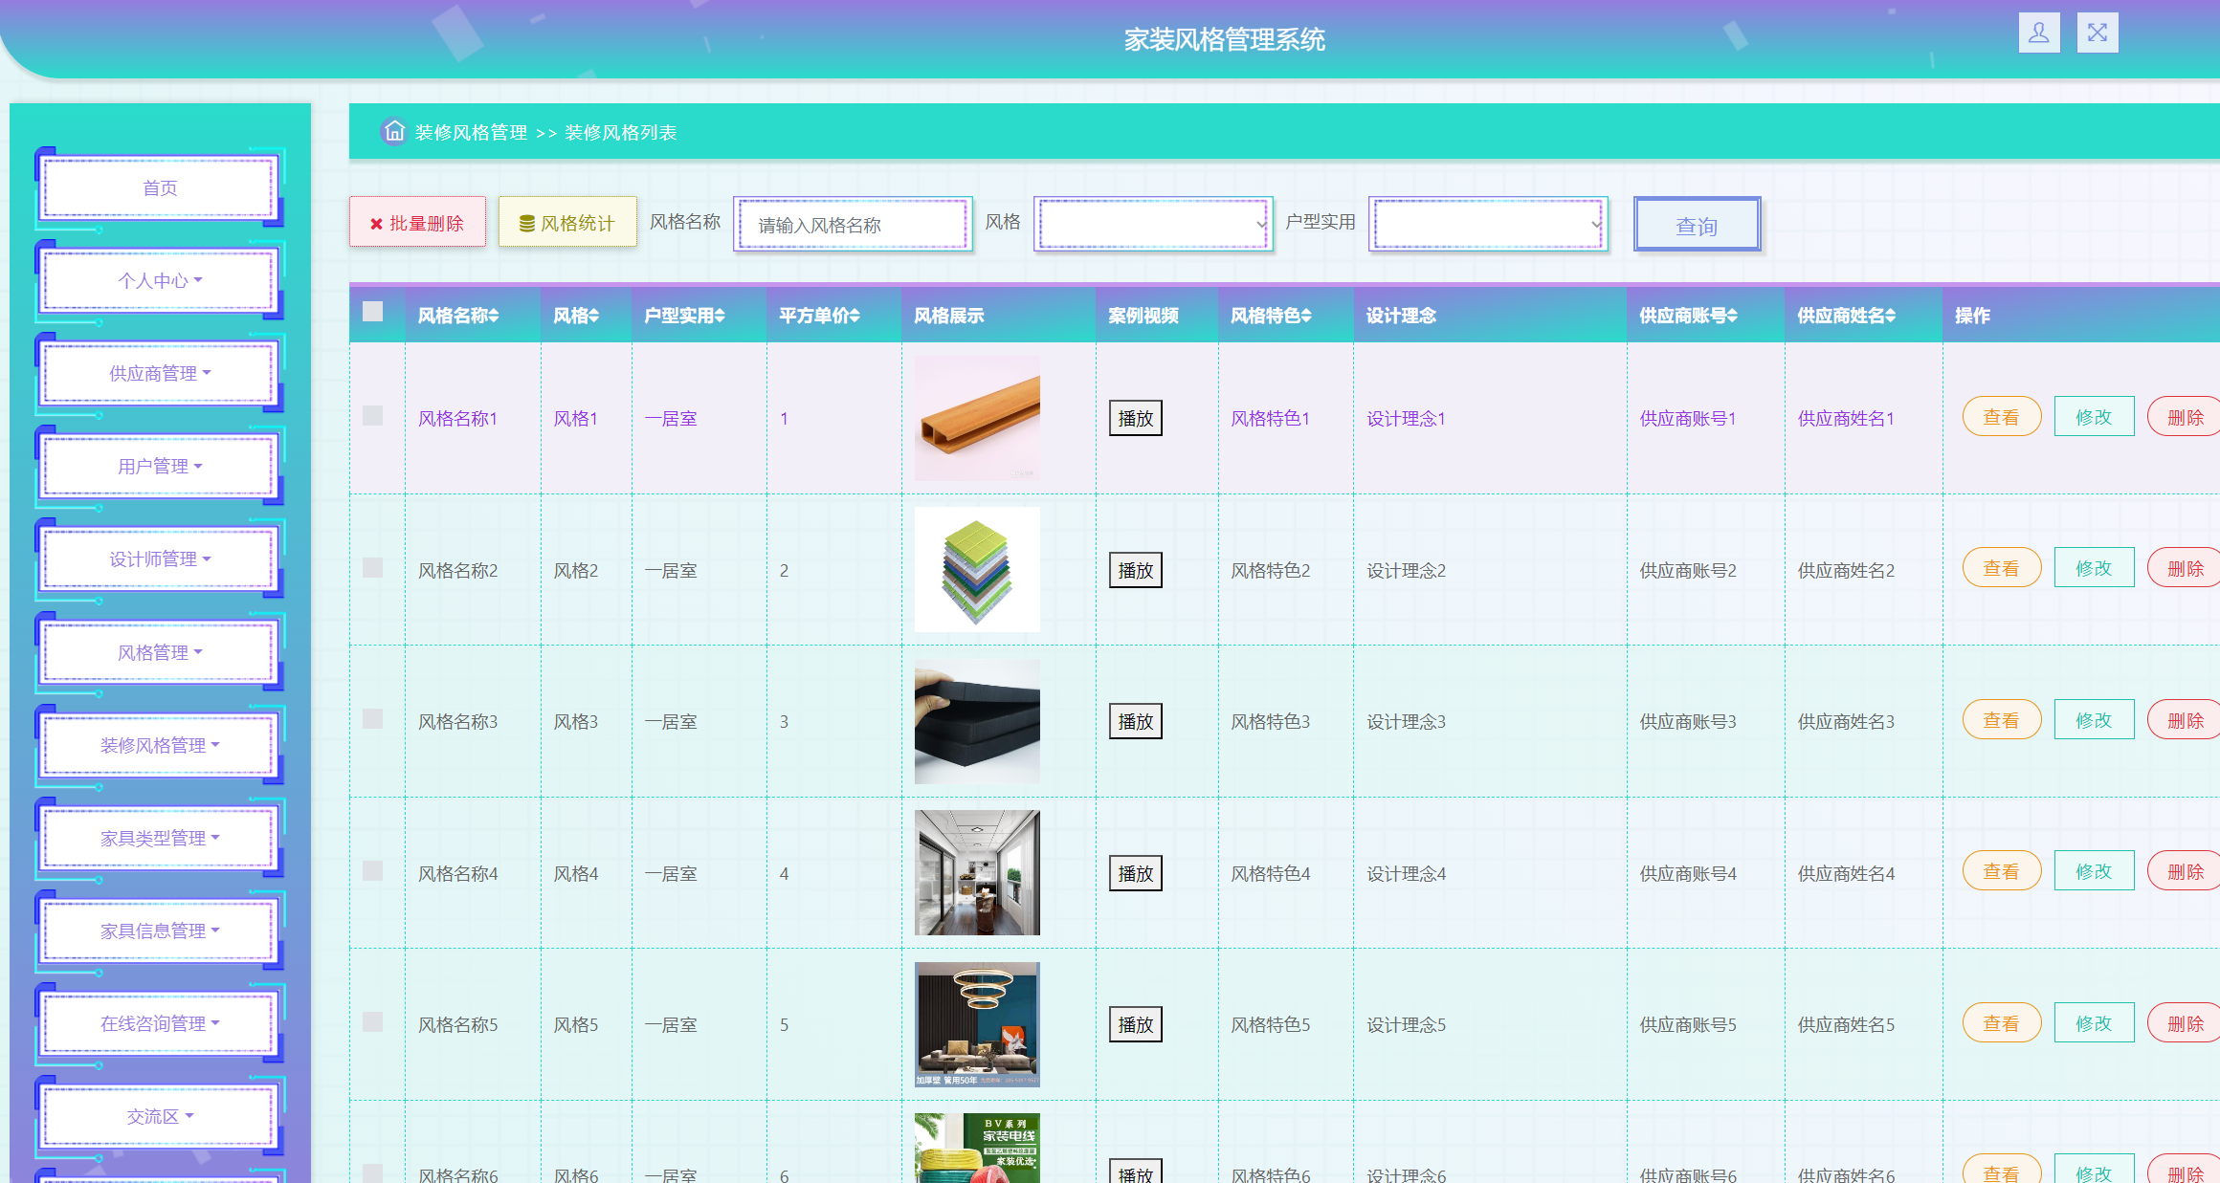Open the user profile icon in top bar

coord(2039,32)
